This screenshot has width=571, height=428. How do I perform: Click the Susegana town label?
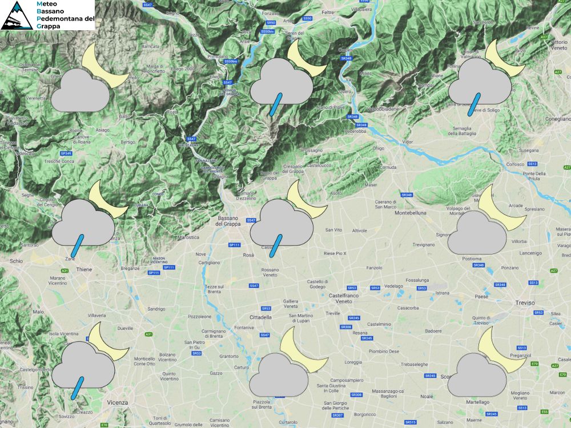(528, 150)
